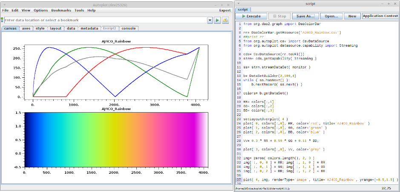The height and width of the screenshot is (192, 400).
Task: Click the green play go button
Action: click(217, 20)
